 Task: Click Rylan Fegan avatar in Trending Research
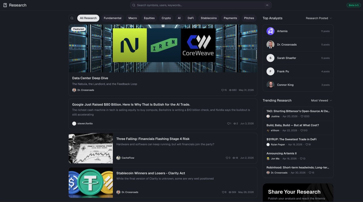click(x=268, y=145)
